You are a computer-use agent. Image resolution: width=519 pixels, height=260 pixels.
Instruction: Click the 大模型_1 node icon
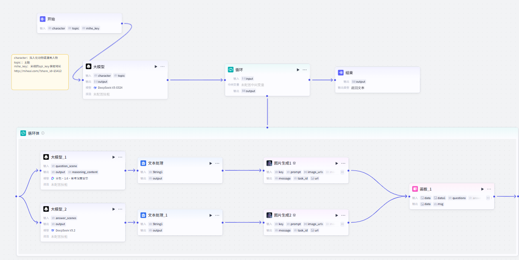click(x=46, y=157)
